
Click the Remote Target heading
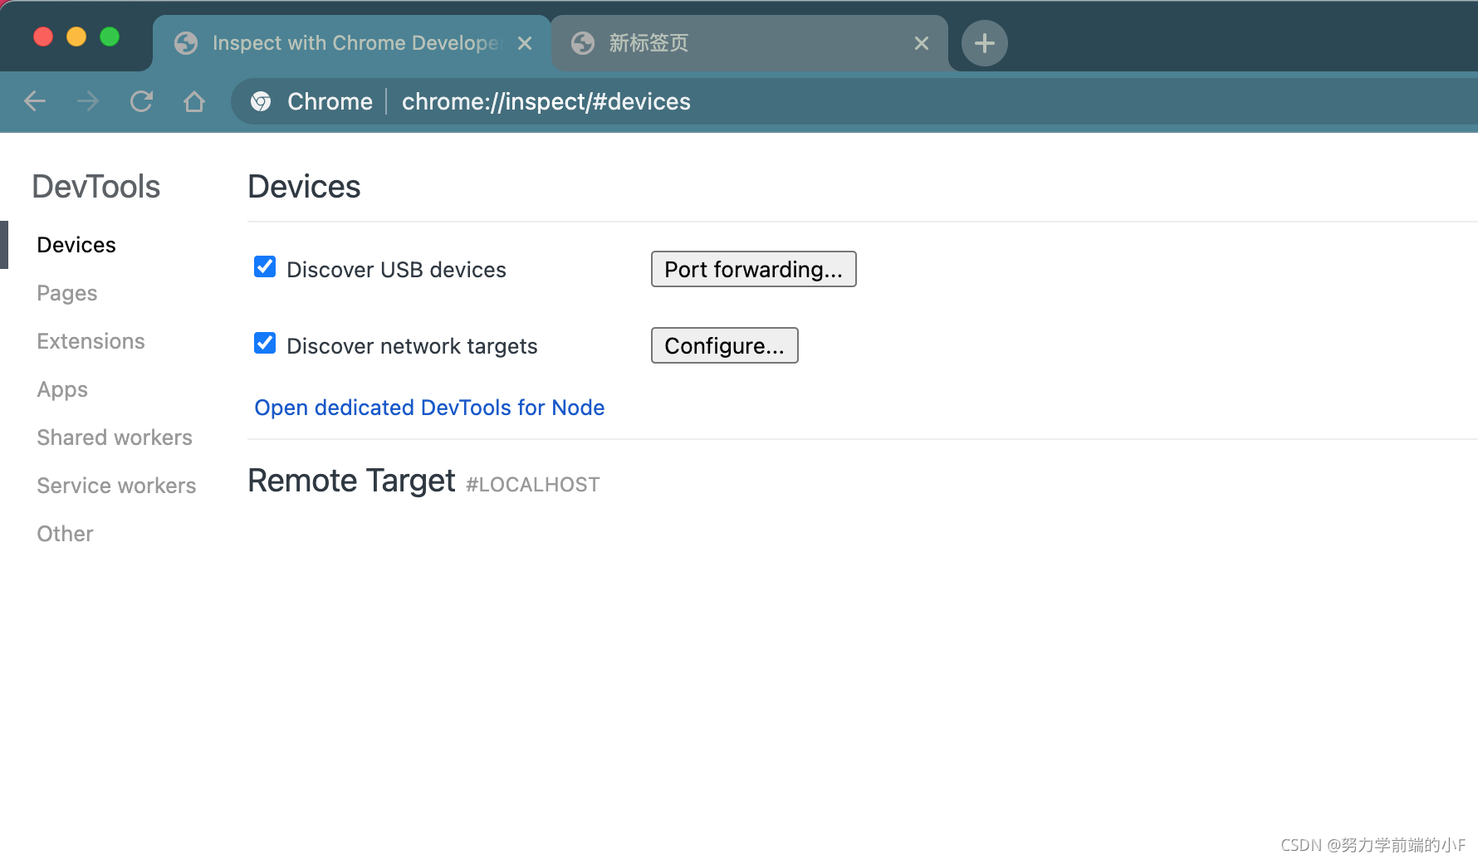[x=351, y=481]
